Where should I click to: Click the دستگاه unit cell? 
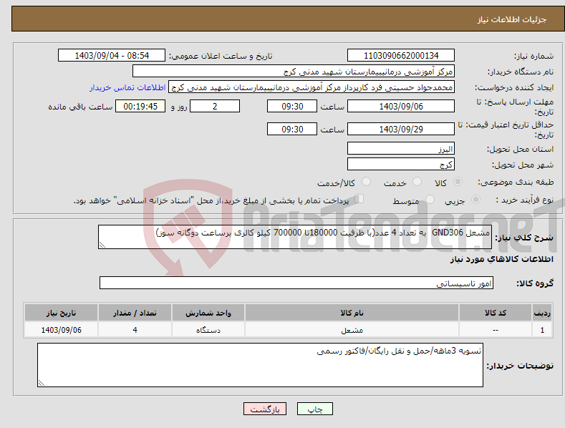208,330
